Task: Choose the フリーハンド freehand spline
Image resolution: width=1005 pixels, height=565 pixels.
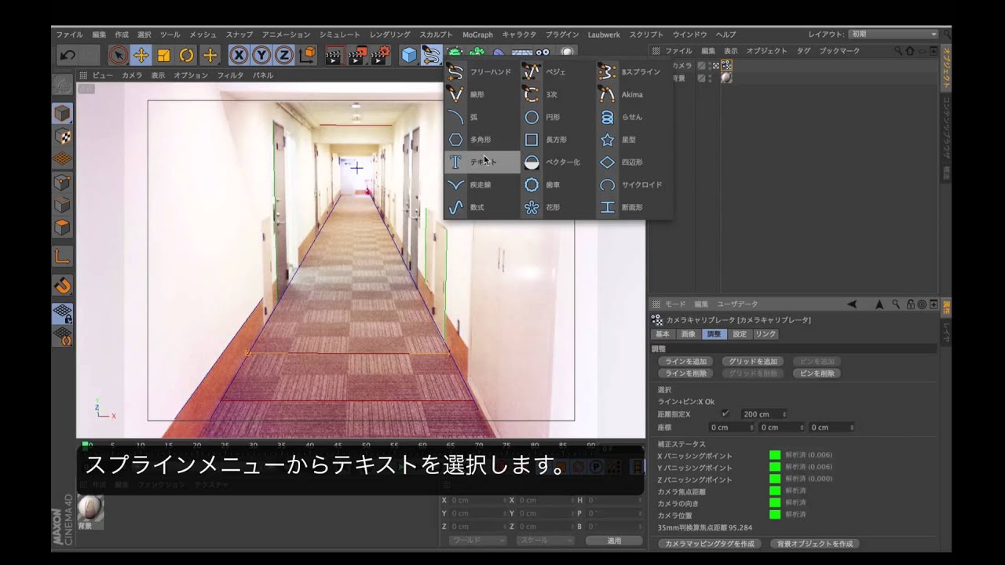Action: 482,72
